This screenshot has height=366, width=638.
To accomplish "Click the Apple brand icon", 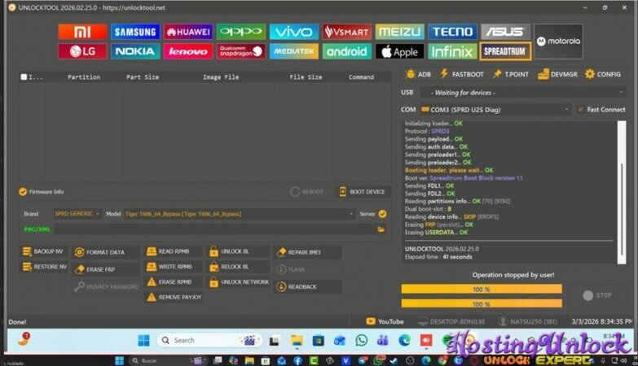I will 399,51.
